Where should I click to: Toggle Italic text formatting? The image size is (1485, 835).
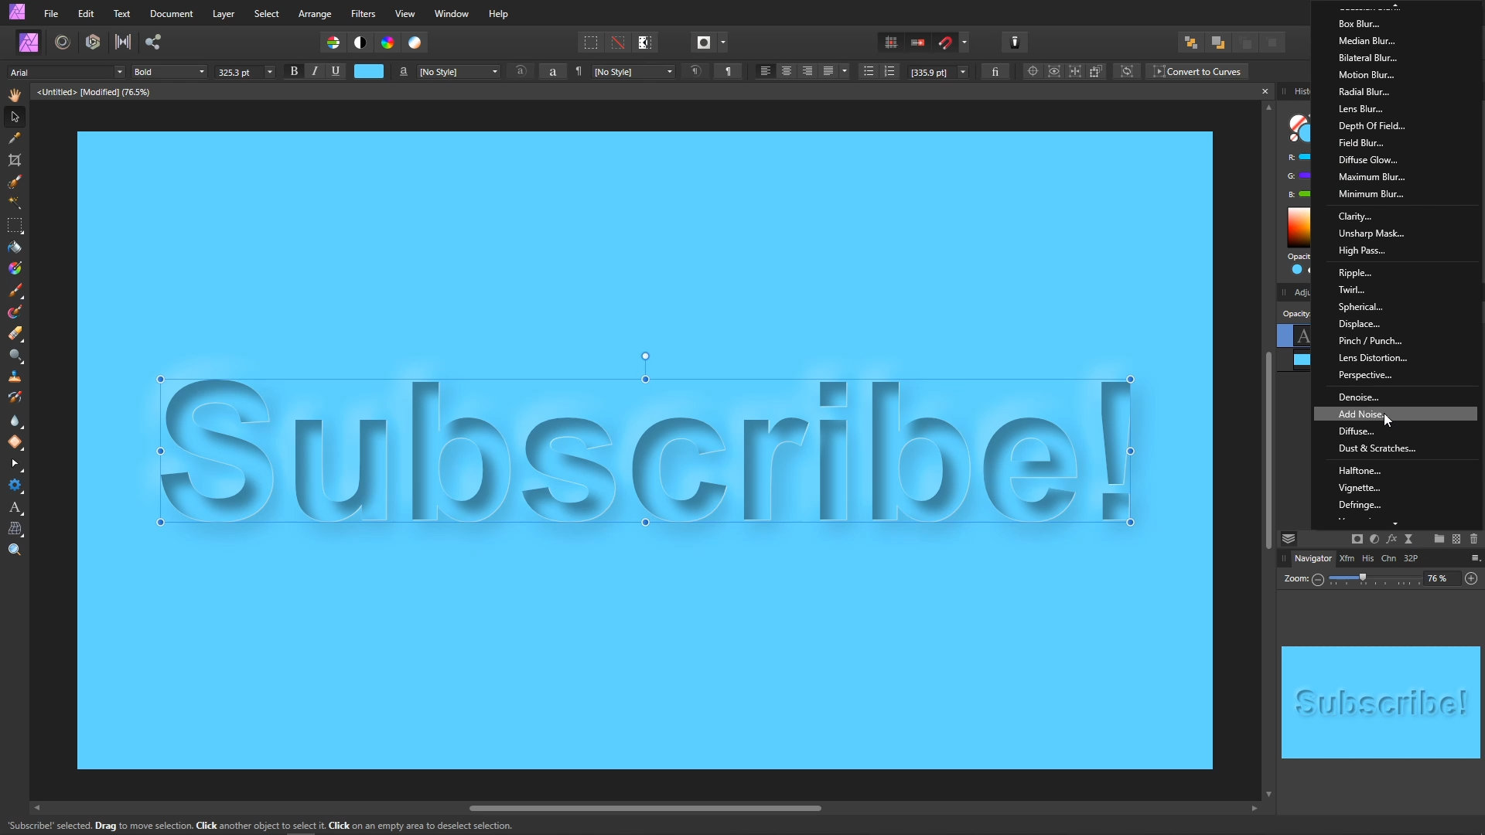click(315, 71)
